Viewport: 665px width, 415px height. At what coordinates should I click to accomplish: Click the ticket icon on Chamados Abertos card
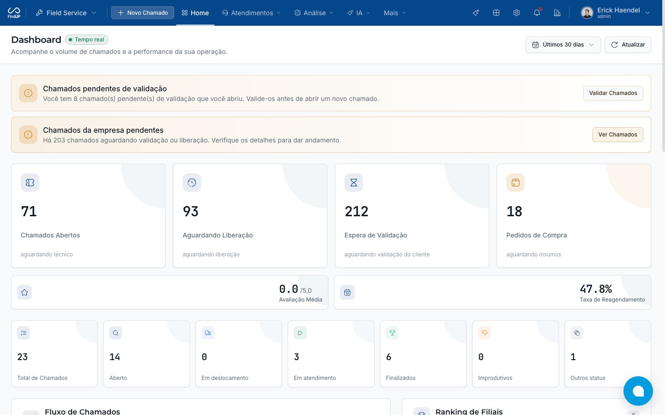(30, 183)
